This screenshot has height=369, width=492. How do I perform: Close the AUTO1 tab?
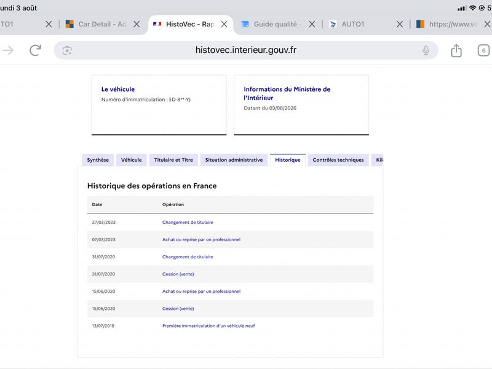coord(399,24)
